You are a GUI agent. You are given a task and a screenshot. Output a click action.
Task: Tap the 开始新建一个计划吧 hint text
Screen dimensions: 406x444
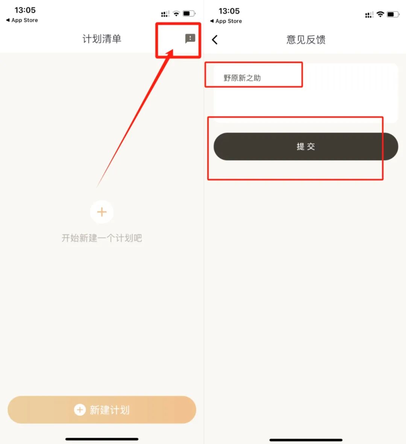point(102,238)
